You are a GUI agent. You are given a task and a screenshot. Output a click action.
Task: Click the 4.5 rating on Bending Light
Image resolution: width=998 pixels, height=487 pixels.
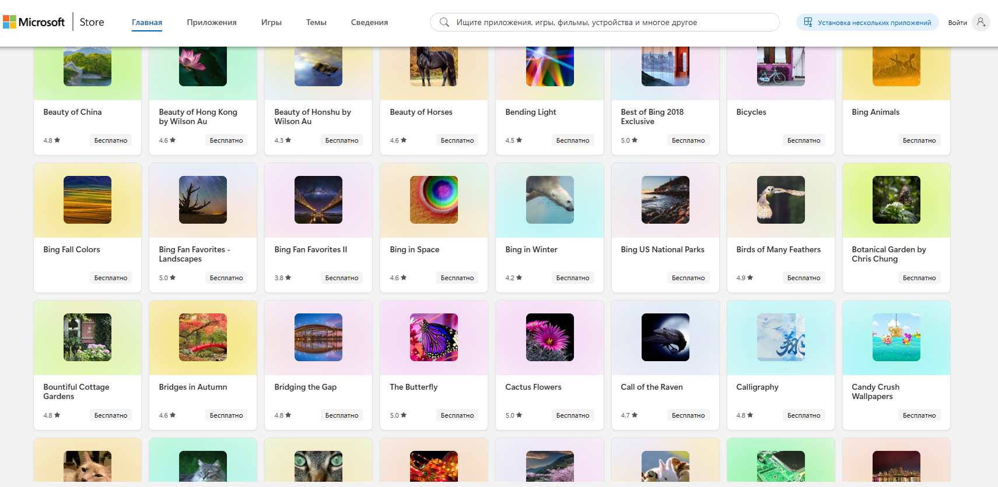513,140
